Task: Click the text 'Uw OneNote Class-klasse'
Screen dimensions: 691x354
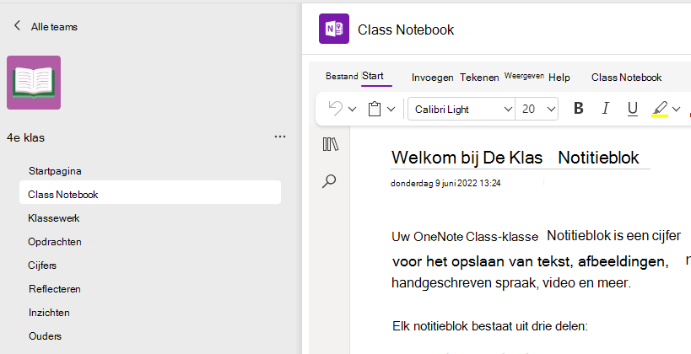Action: tap(465, 237)
